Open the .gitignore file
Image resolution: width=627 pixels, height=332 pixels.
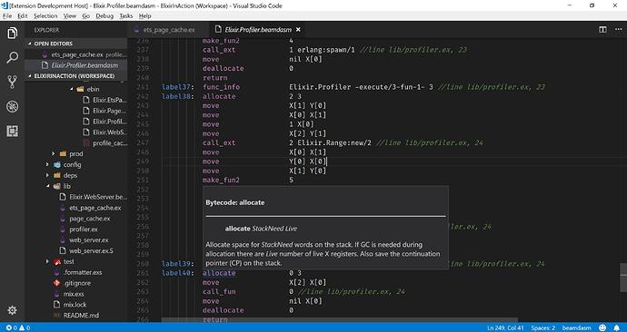coord(76,283)
